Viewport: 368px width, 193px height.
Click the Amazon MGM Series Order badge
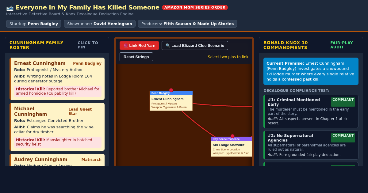(x=195, y=7)
